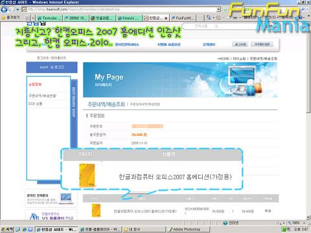The width and height of the screenshot is (311, 233).
Task: Click the Quick Tabs grid icon
Action: 28,18
